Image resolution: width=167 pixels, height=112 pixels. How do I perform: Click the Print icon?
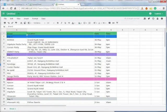pos(5,23)
